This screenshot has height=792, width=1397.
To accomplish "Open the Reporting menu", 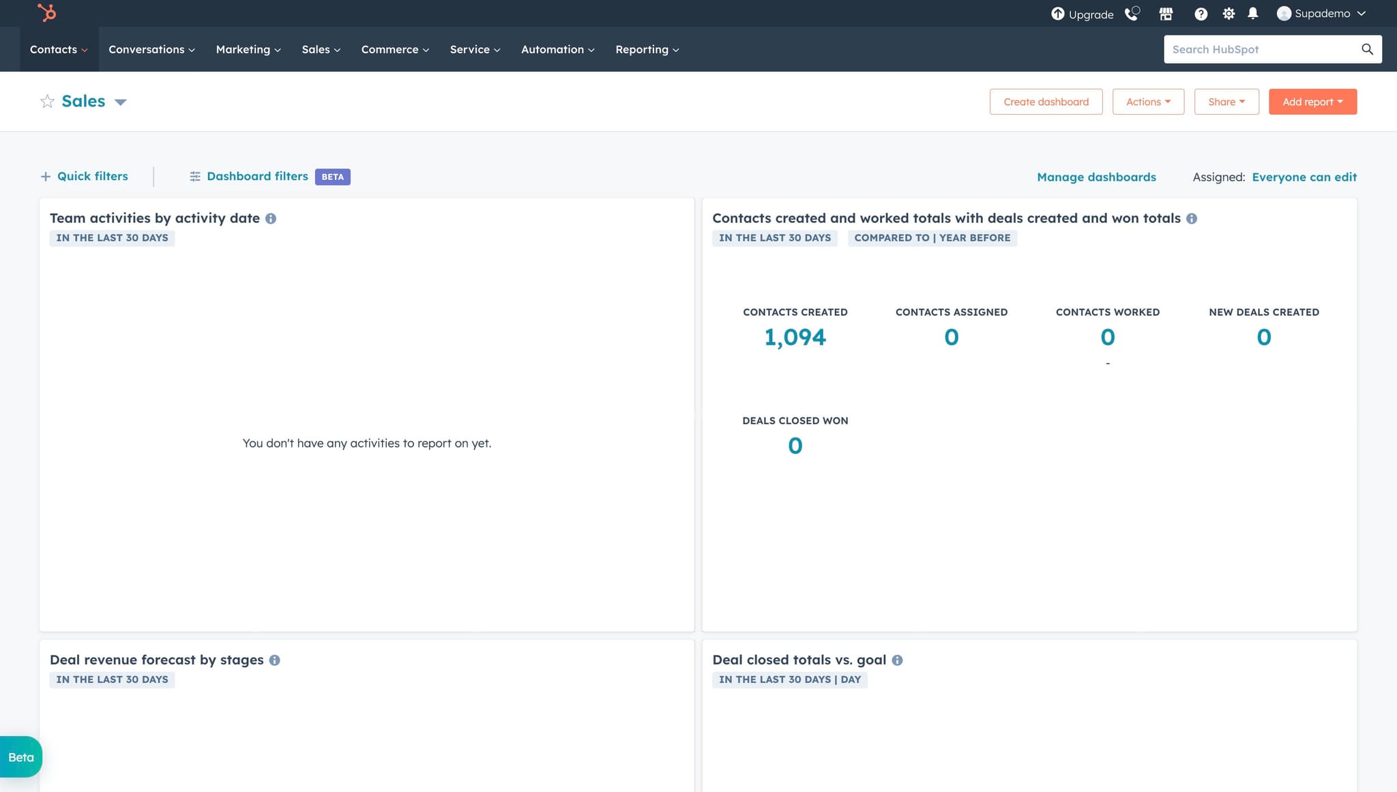I will pyautogui.click(x=646, y=49).
